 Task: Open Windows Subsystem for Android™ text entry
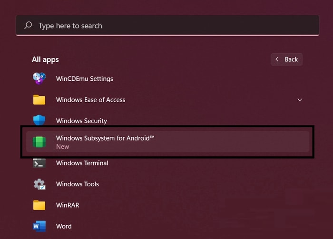pyautogui.click(x=105, y=138)
